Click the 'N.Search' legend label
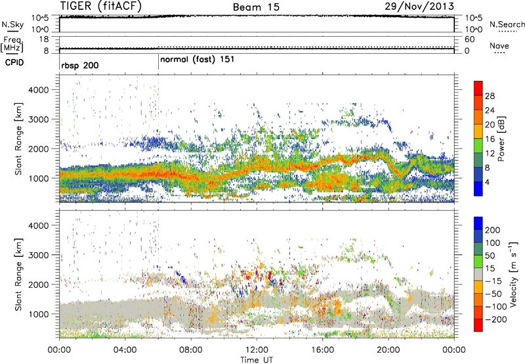Viewport: 525px width, 364px height. (x=507, y=24)
